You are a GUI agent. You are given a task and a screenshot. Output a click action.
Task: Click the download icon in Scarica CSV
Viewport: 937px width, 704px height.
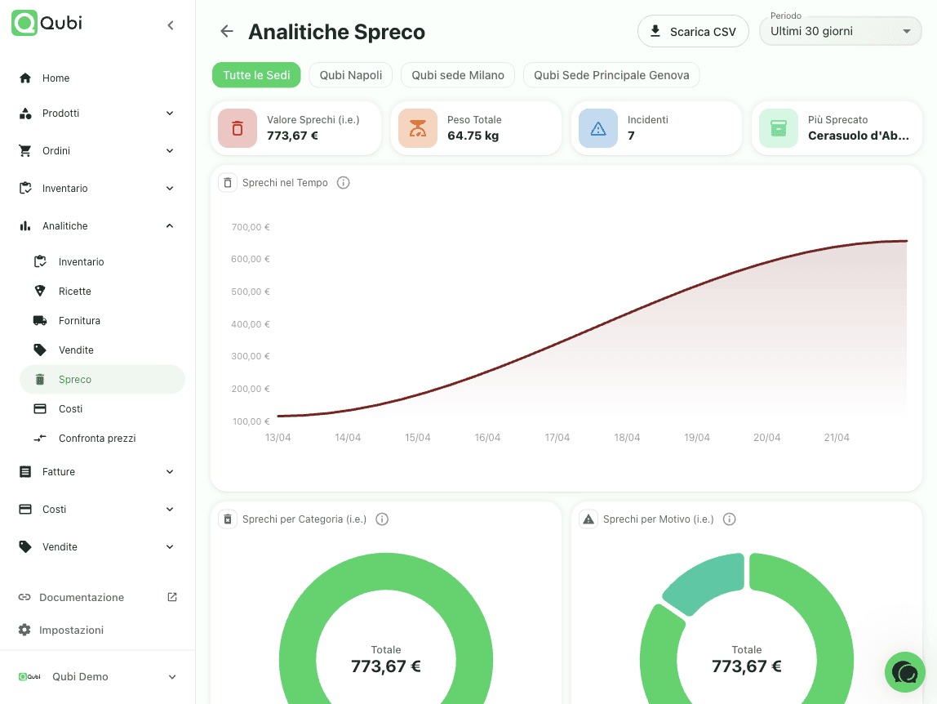coord(655,31)
